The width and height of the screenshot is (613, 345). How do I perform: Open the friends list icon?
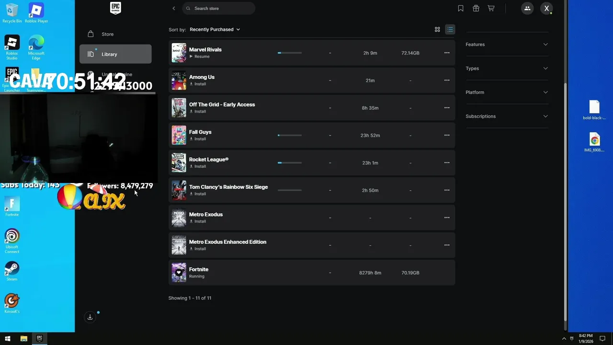tap(527, 8)
